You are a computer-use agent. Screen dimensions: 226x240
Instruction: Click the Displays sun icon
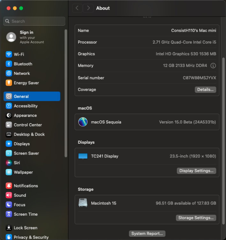pyautogui.click(x=9, y=144)
